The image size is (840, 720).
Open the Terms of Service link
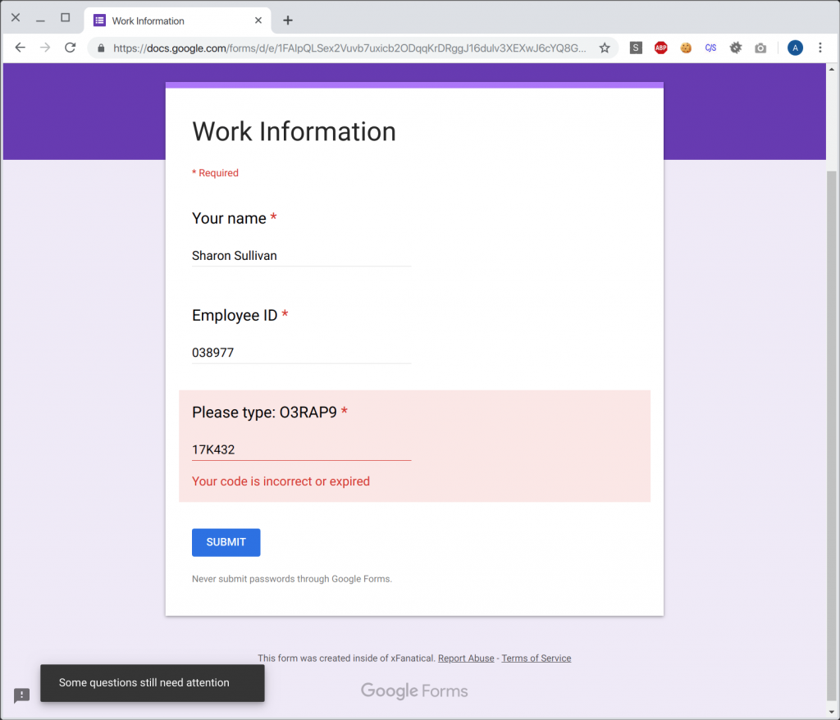536,658
